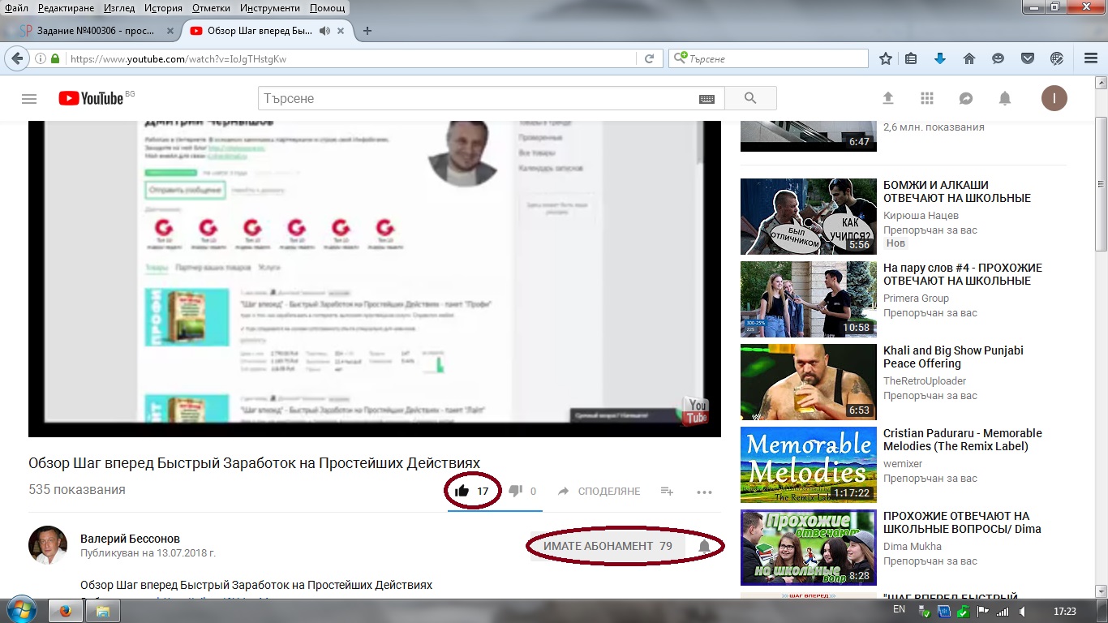Screen dimensions: 1108x623
Task: Click the video player area
Action: point(375,279)
